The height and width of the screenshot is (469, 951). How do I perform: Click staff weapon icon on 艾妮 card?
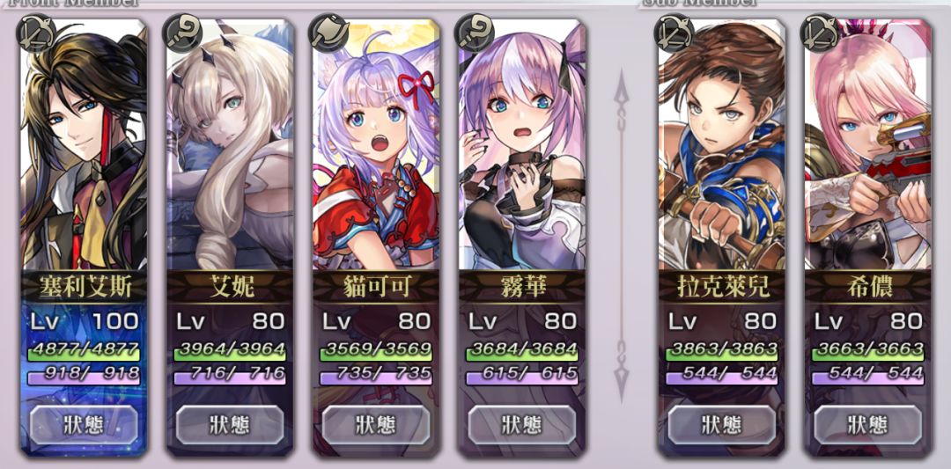(182, 33)
